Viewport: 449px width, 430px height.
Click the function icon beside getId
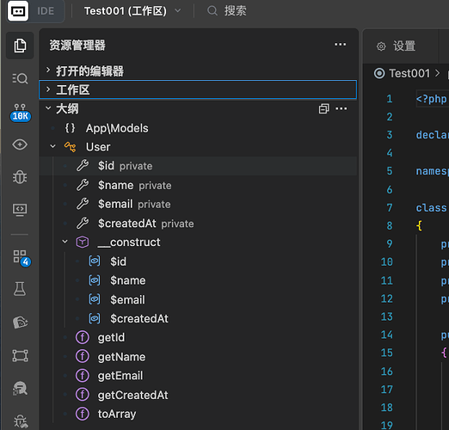tap(83, 337)
